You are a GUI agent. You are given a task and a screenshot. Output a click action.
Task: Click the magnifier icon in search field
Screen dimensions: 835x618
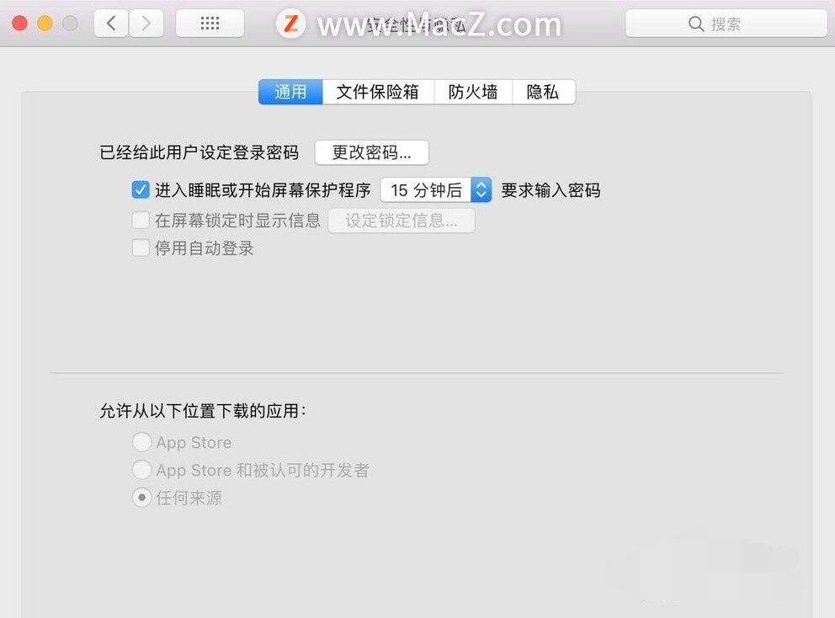[696, 24]
